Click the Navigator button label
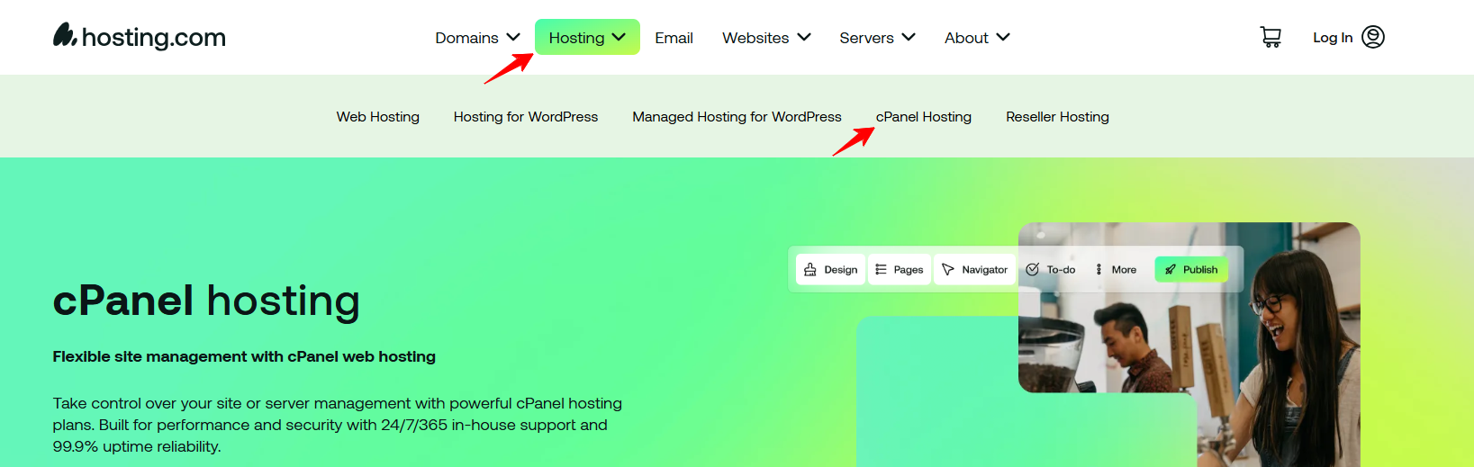This screenshot has width=1474, height=467. coord(985,270)
